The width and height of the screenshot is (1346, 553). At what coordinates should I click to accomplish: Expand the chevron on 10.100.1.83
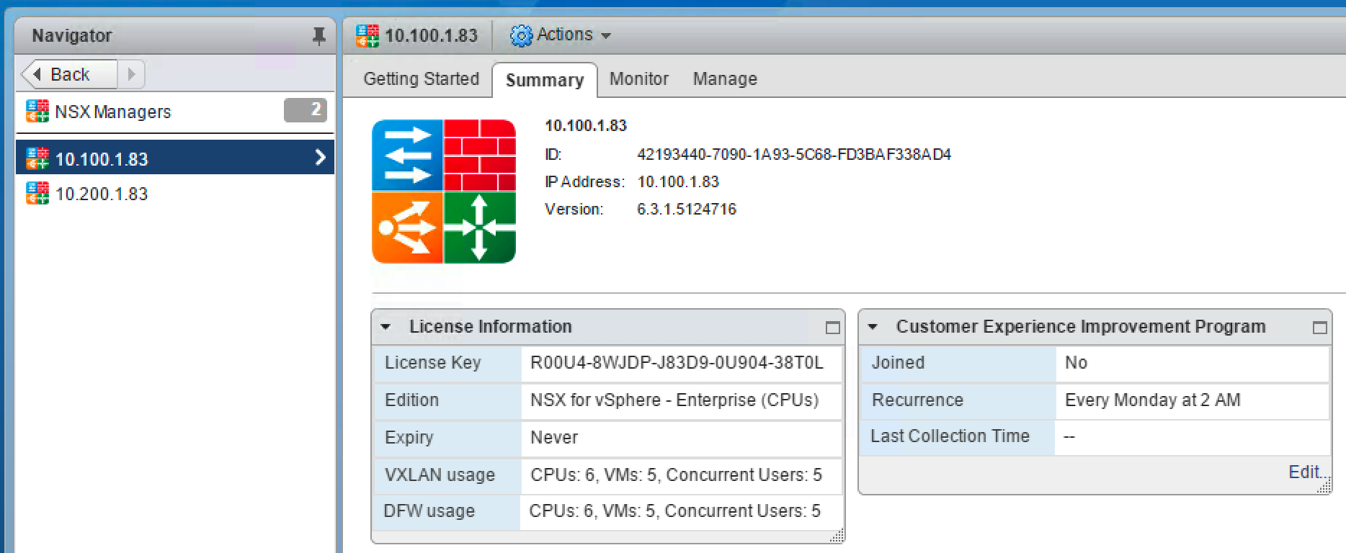coord(321,158)
